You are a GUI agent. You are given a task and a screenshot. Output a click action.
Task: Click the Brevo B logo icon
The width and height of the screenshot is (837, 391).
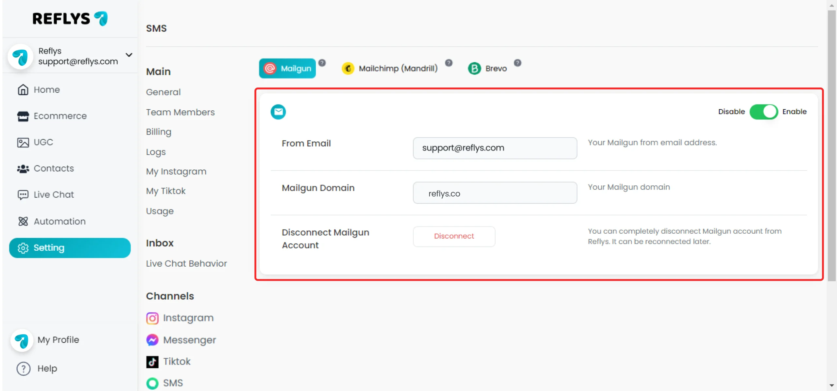474,69
